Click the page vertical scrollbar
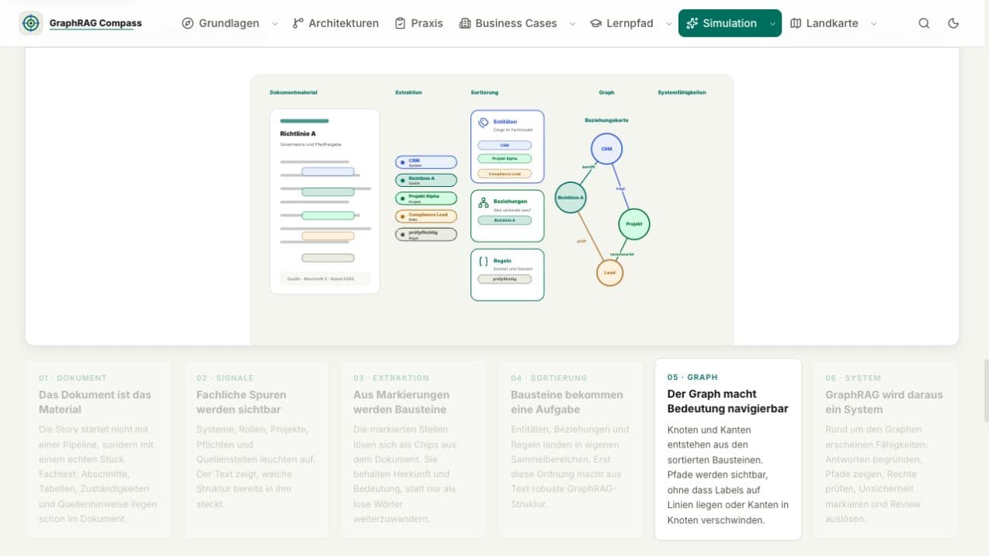The width and height of the screenshot is (989, 556). (985, 391)
